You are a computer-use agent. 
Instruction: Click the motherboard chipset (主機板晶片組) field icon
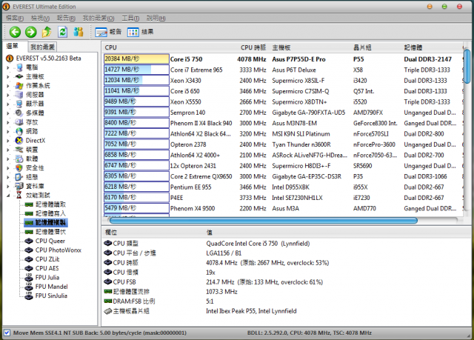click(107, 311)
